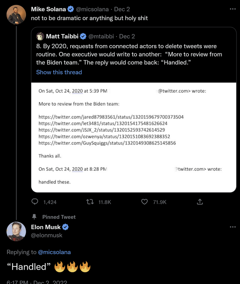Click the verified badge next to Elon Musk
The height and width of the screenshot is (284, 240).
(x=65, y=227)
